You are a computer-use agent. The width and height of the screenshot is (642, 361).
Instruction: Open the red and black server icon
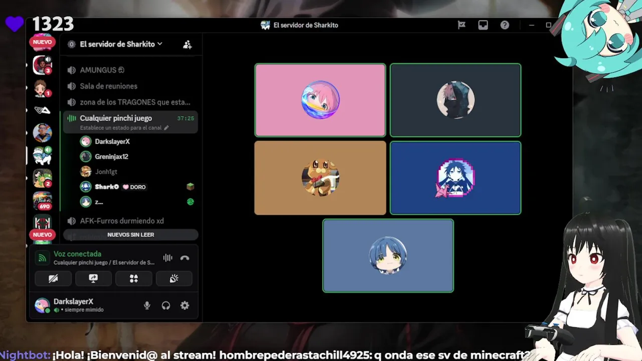(42, 222)
